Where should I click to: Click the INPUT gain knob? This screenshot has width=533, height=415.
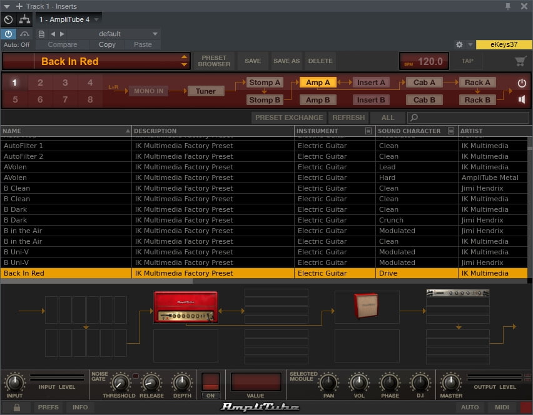point(14,382)
